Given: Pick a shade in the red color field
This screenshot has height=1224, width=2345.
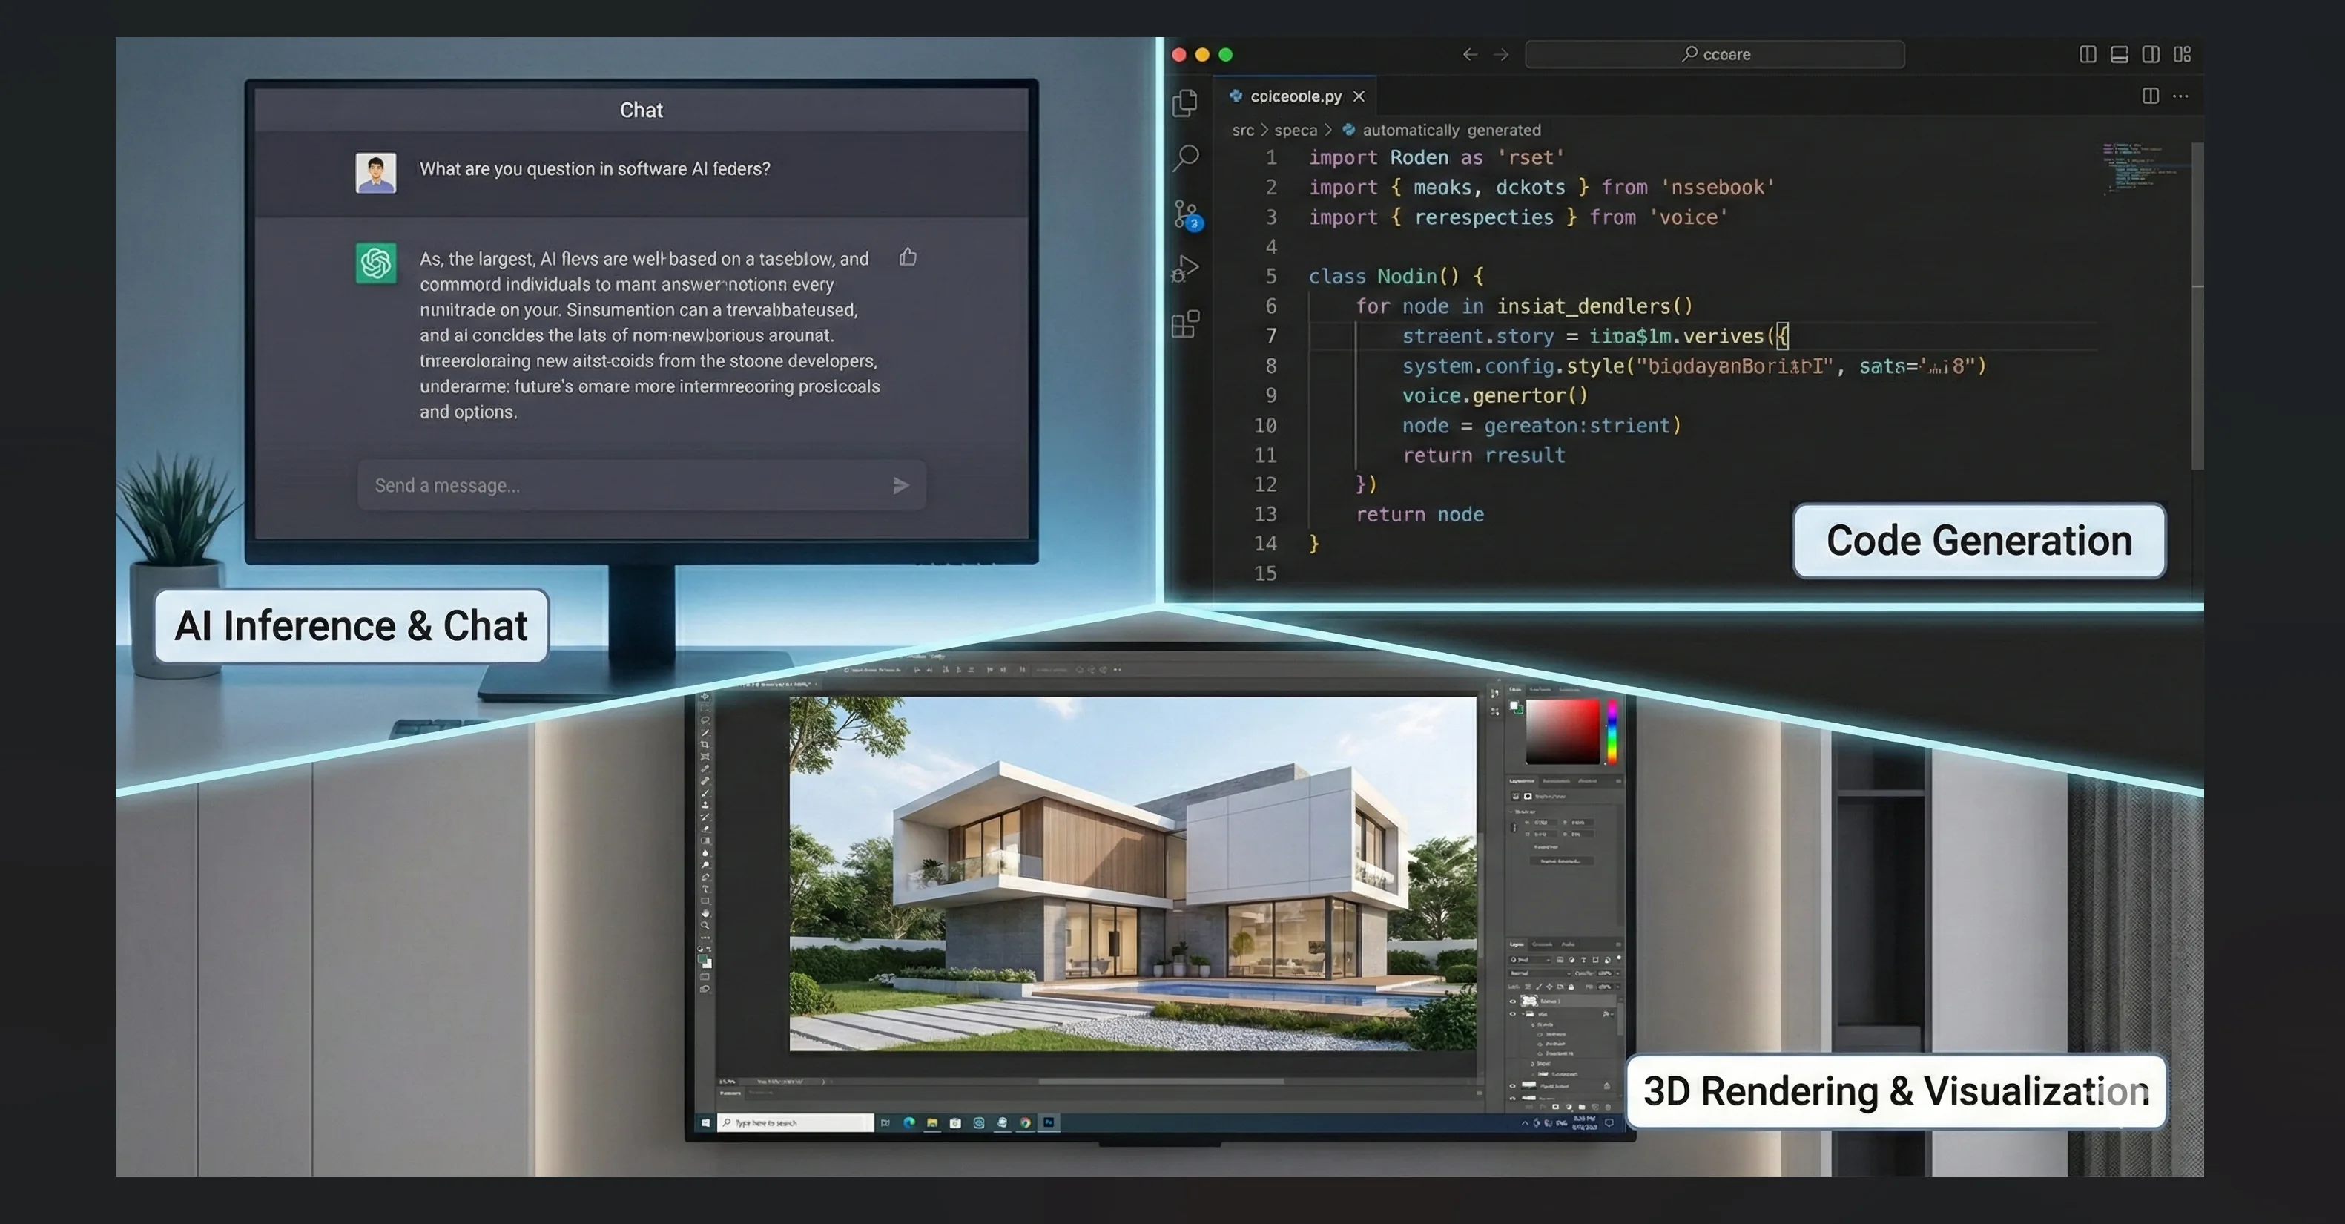Looking at the screenshot, I should [1563, 731].
